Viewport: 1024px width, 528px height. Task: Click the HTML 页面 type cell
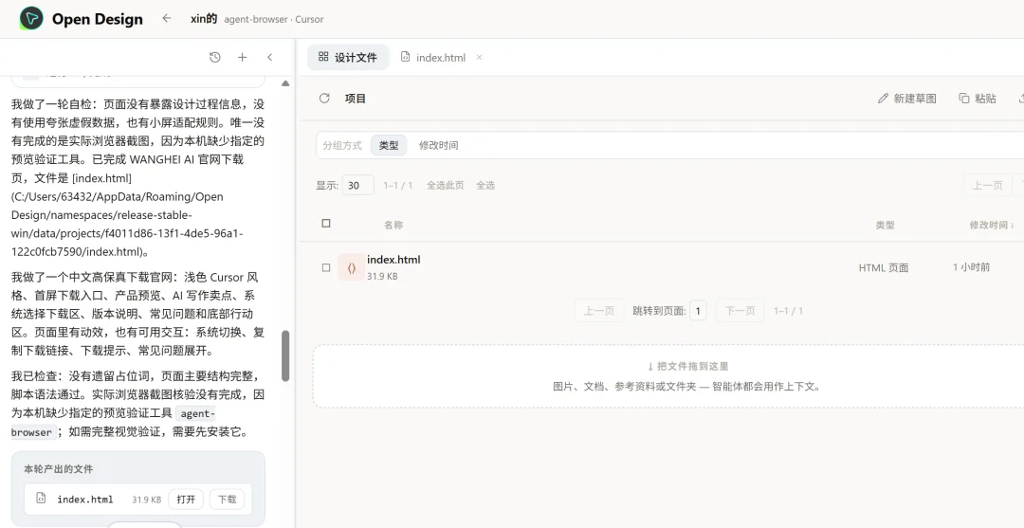884,267
